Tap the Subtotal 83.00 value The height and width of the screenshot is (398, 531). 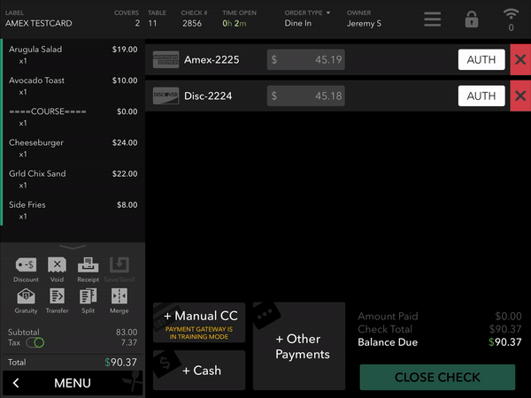point(127,332)
